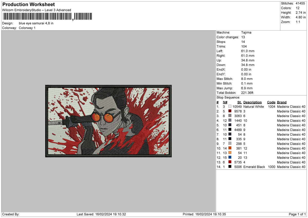
Task: Click thread code 1004
Action: pyautogui.click(x=272, y=107)
